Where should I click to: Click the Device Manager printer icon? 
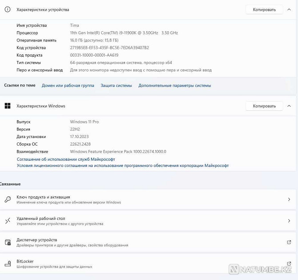(8, 242)
